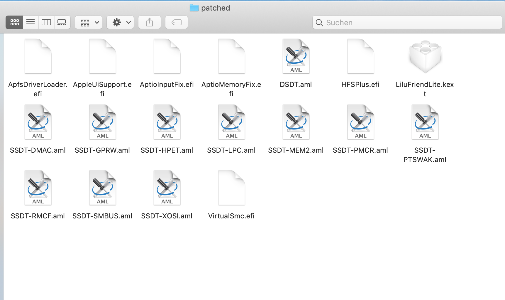Click the HFSPlus.efi file name
The width and height of the screenshot is (505, 300).
[360, 85]
